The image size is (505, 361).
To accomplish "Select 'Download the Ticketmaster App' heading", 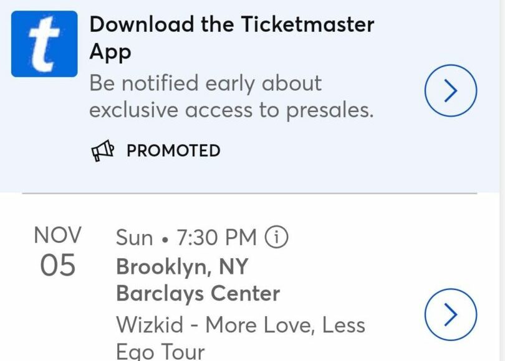I will [231, 25].
